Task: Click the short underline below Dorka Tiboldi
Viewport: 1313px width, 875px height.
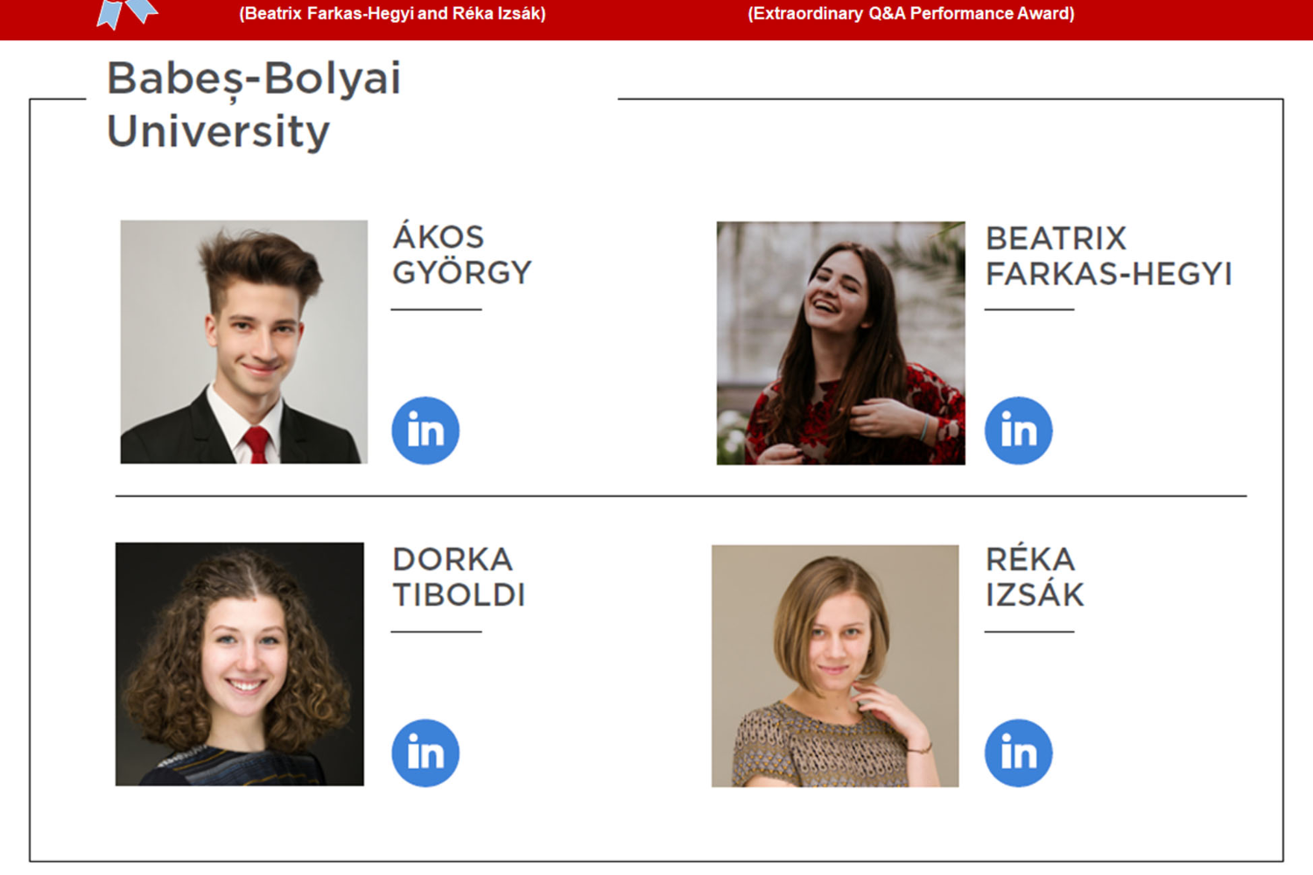Action: click(436, 631)
